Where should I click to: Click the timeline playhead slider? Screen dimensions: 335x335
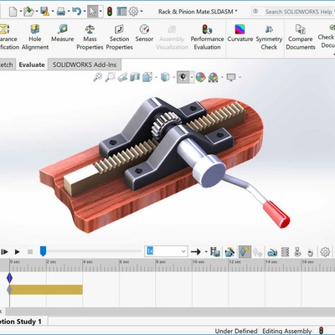pos(43,251)
